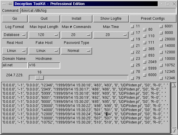
Task: Click the log line for port 28000
Action: [85, 106]
